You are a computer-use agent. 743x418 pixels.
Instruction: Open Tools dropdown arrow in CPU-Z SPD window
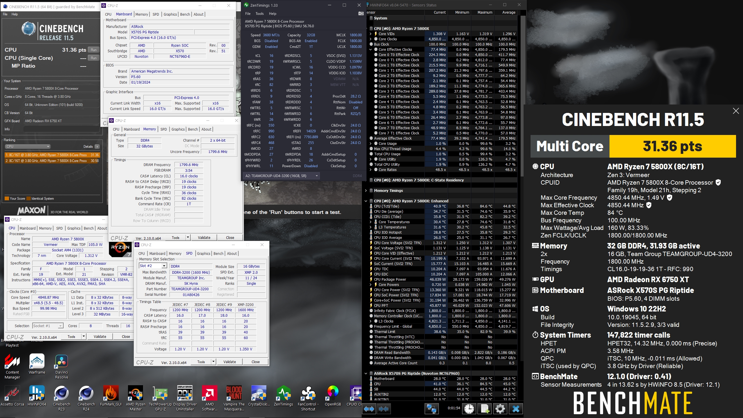point(213,362)
